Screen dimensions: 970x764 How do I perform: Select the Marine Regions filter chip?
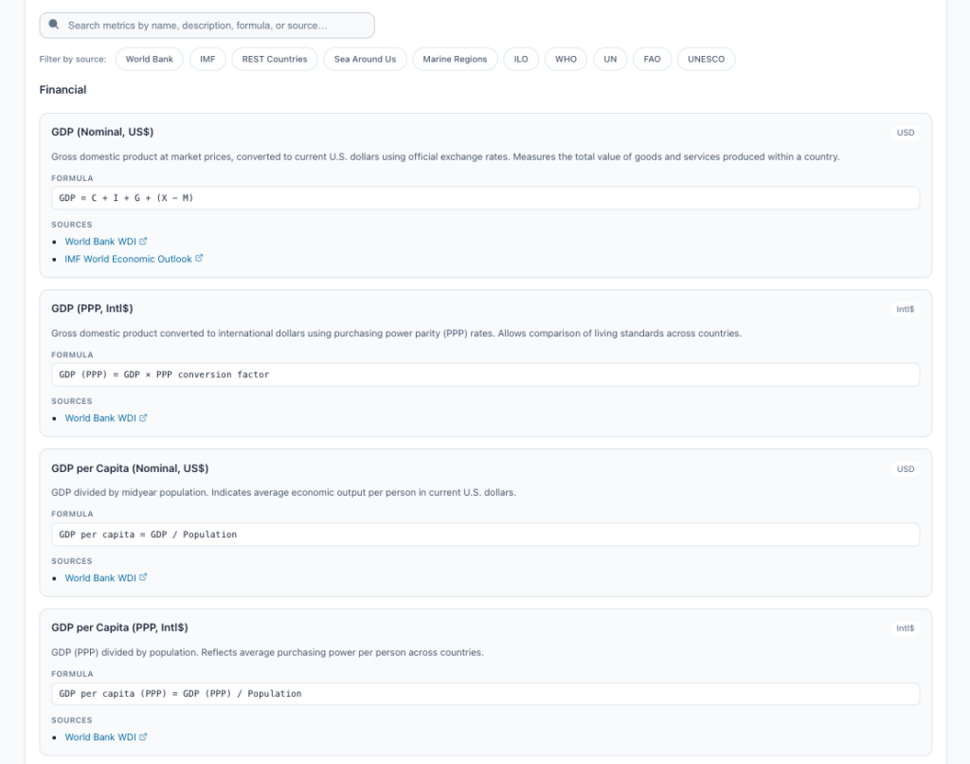pos(455,59)
